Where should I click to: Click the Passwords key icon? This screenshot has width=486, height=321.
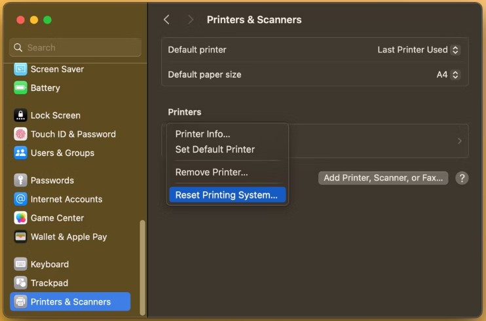pos(20,180)
